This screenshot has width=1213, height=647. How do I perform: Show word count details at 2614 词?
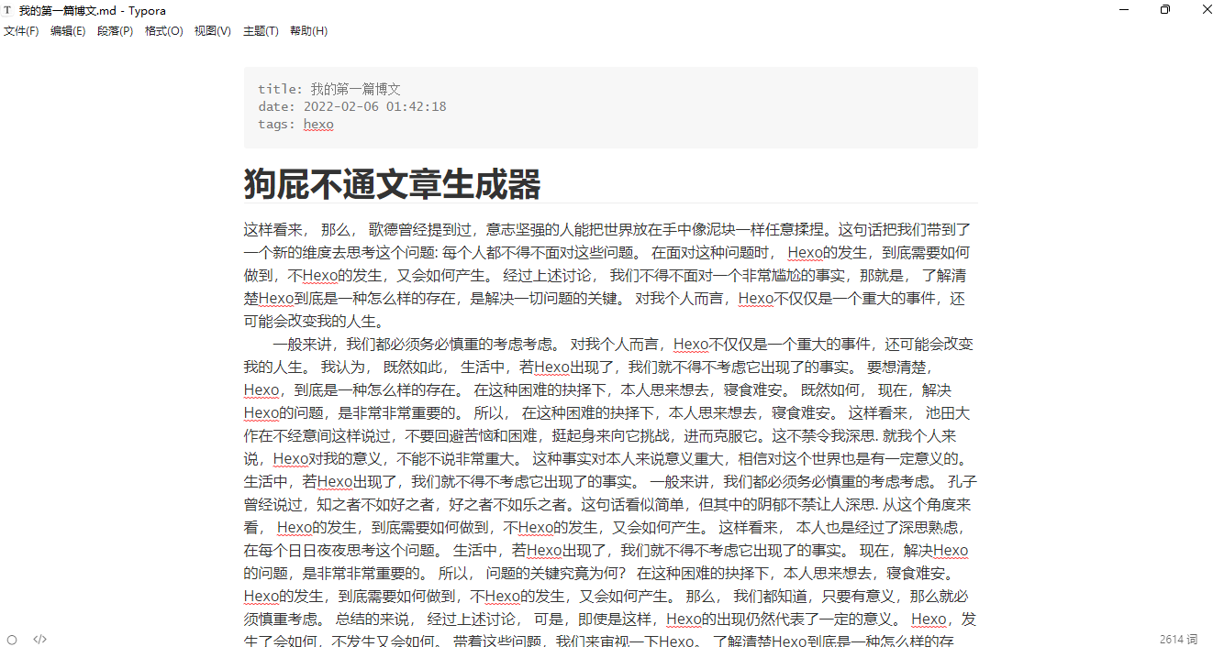(1178, 639)
